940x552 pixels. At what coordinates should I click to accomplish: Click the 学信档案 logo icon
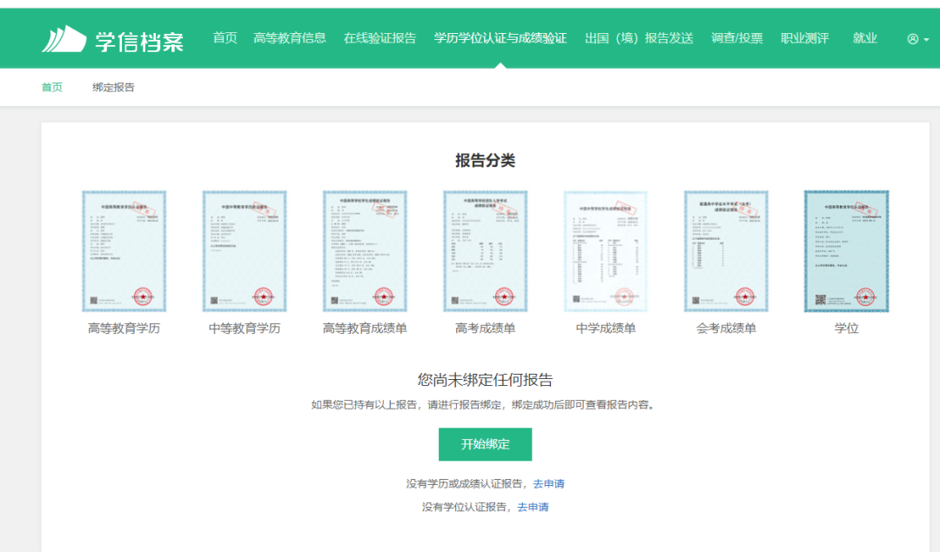tap(64, 39)
